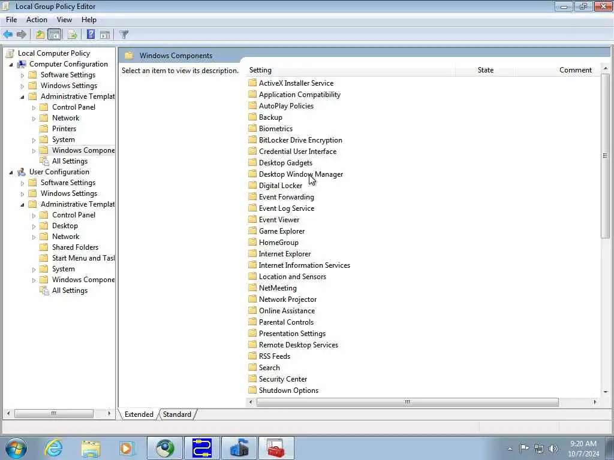Screen dimensions: 614x460
Task: Click the network tray icon
Action: (x=539, y=449)
